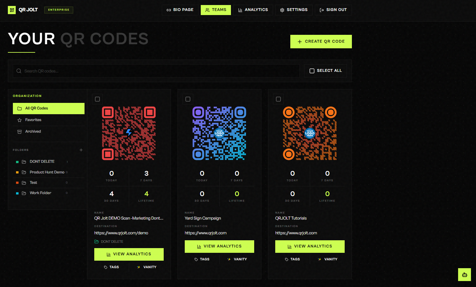Viewport: 476px width, 287px height.
Task: Open Settings from the top navigation
Action: pyautogui.click(x=294, y=10)
